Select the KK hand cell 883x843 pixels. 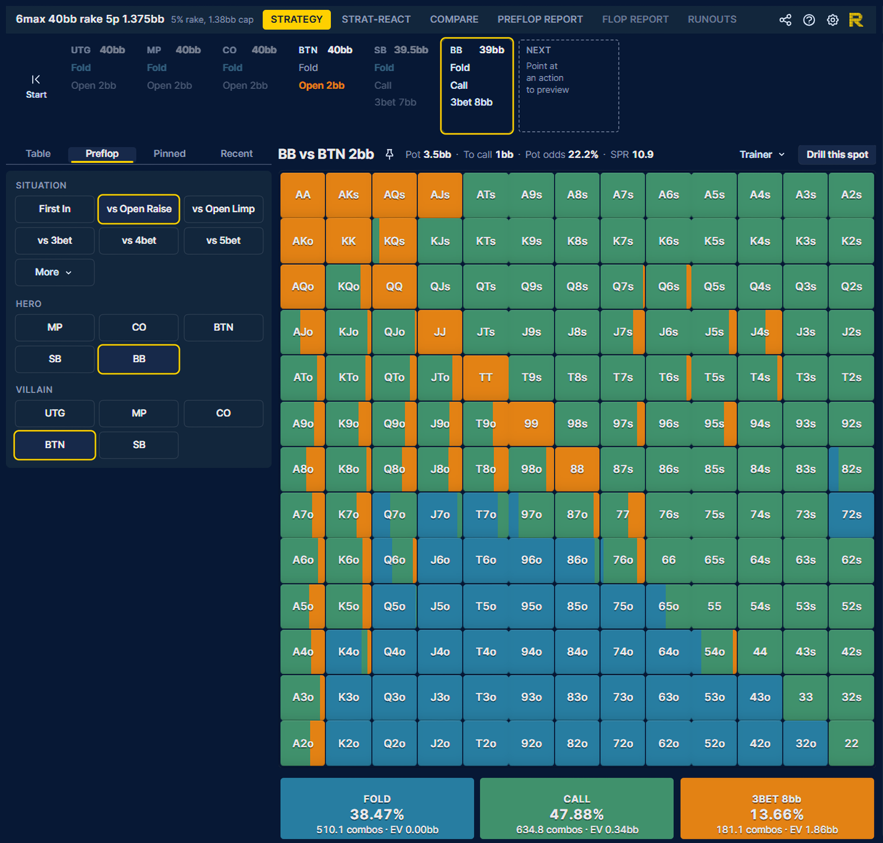(x=348, y=241)
